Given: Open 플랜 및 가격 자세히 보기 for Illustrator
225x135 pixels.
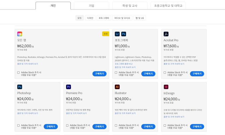Looking at the screenshot, I should [x=125, y=113].
